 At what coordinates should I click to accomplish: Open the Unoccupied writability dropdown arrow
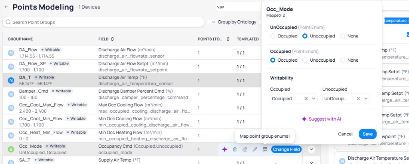[x=366, y=98]
